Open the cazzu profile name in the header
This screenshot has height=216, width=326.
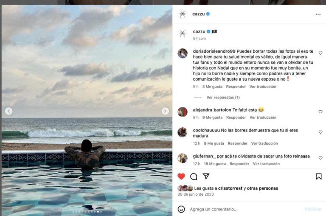(x=198, y=14)
